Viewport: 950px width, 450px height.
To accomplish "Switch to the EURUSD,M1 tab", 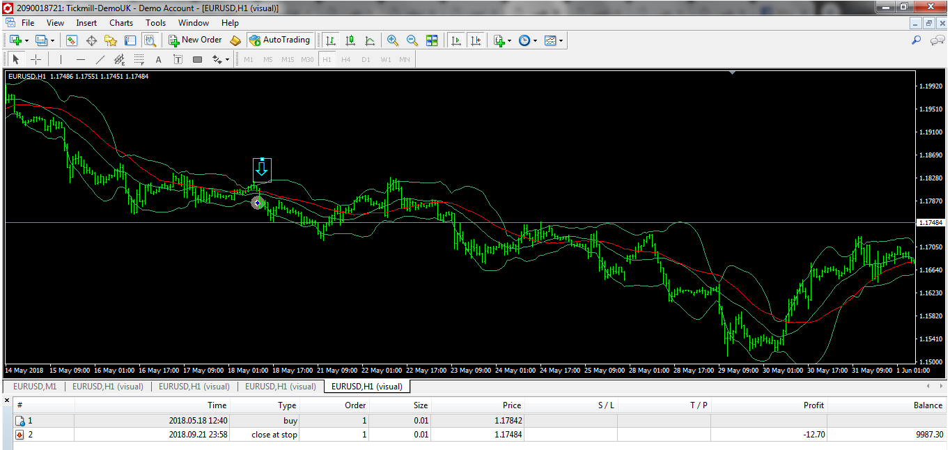I will [36, 387].
